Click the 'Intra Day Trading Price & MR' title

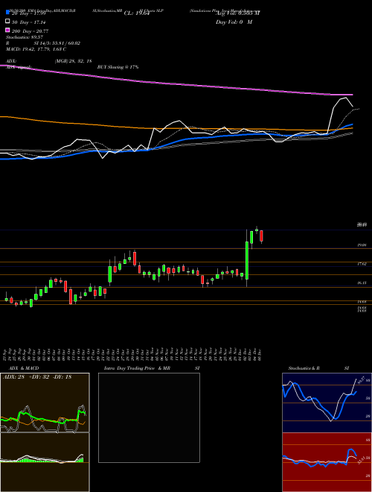tap(137, 368)
